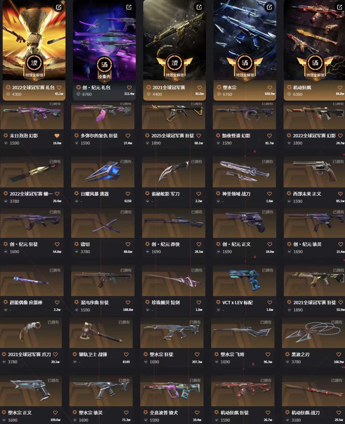345x424 pixels.
Task: Toggle favorite on 全息波普 獠犬
Action: 197,412
